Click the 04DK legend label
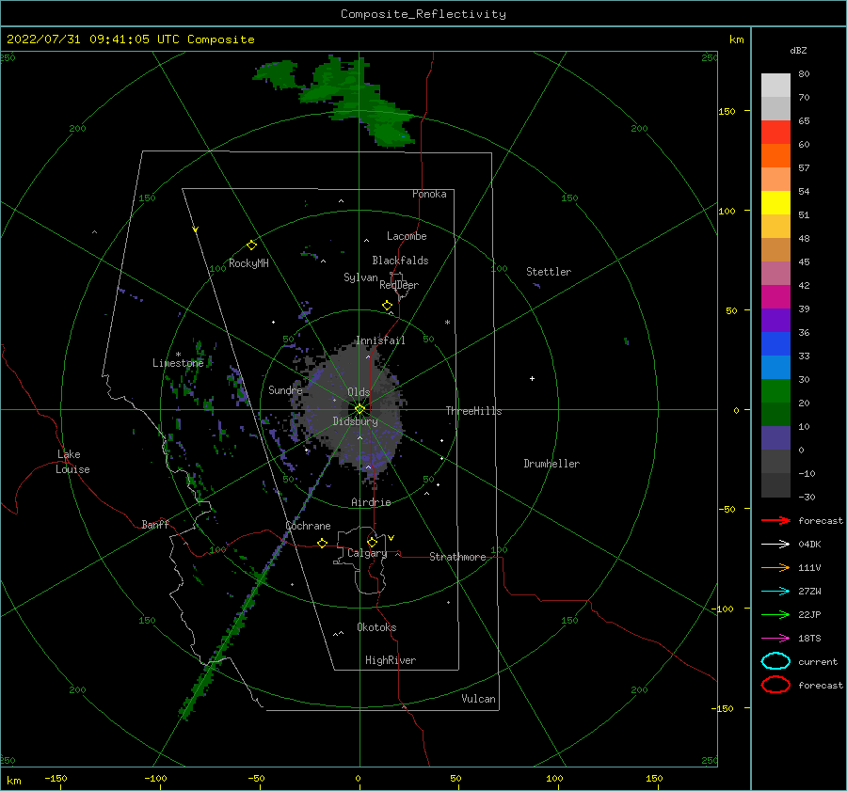The image size is (847, 791). coord(809,544)
